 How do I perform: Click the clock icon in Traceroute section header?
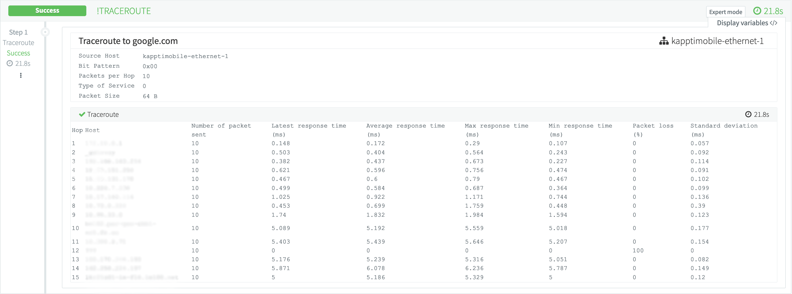point(748,114)
